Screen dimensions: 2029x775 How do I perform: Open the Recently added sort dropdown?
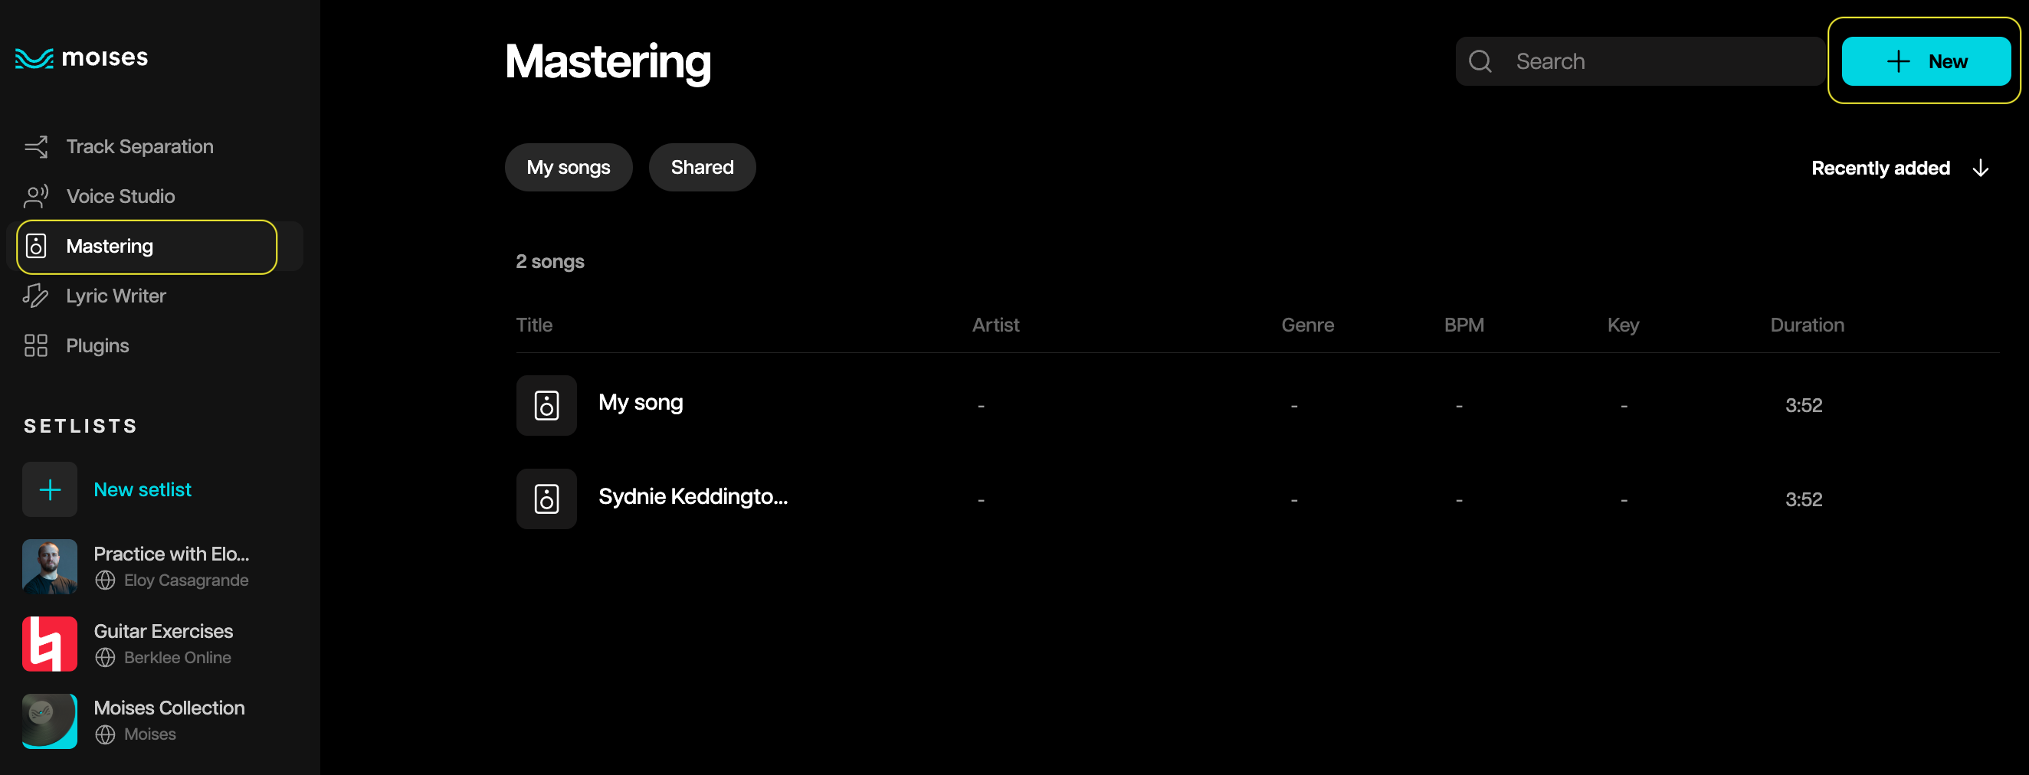click(1881, 168)
